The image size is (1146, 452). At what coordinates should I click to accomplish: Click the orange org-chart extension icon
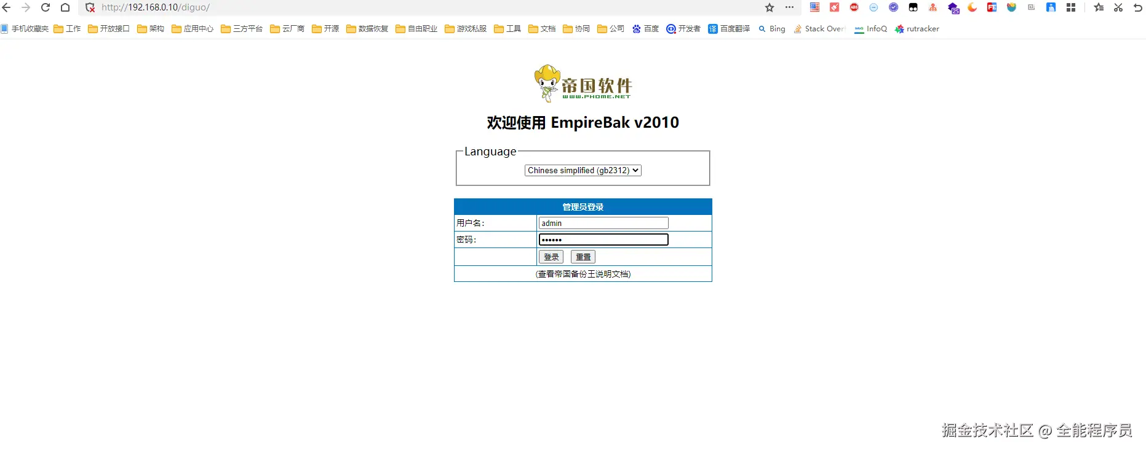coord(933,7)
